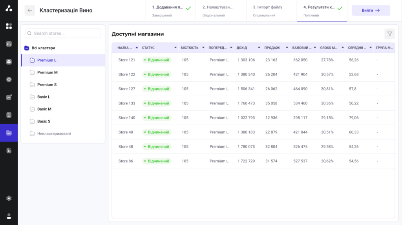Open the Місткість column dropdown arrow
The height and width of the screenshot is (225, 402).
coord(203,48)
